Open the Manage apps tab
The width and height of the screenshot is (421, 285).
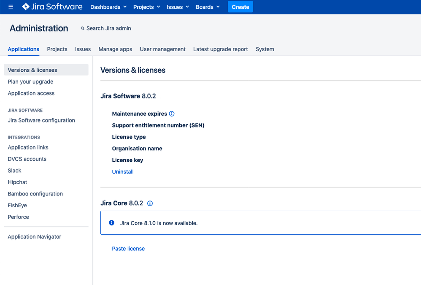[115, 49]
